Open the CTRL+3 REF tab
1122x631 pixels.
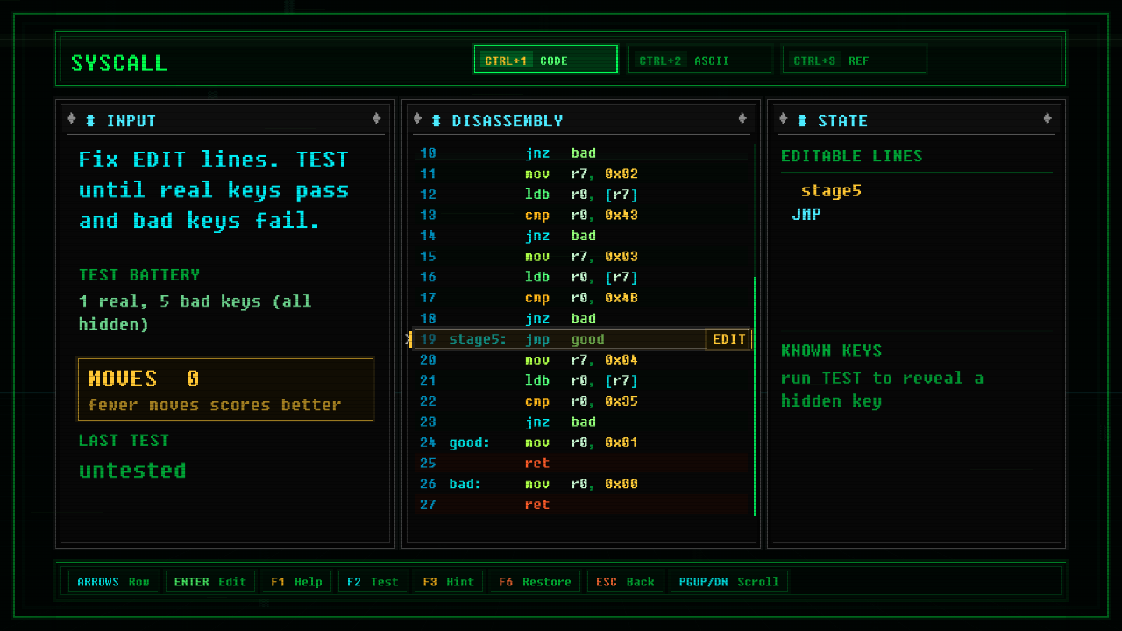[855, 60]
